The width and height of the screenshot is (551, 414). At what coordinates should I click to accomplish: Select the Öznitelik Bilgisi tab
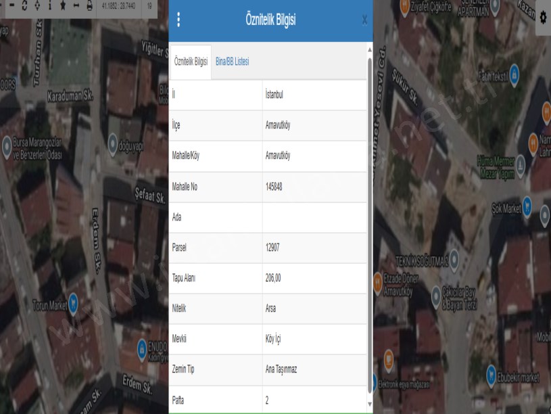pos(191,62)
